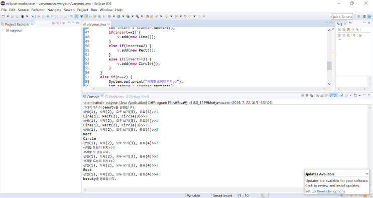
Task: Click Remove Launch icon in Console toolbar
Action: click(x=307, y=95)
